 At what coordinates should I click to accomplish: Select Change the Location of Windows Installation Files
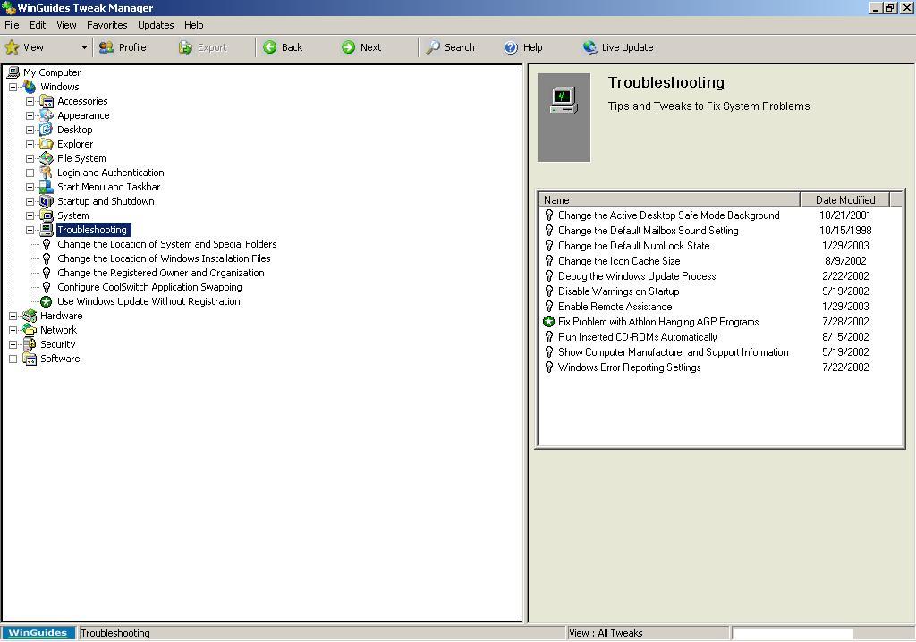(165, 258)
